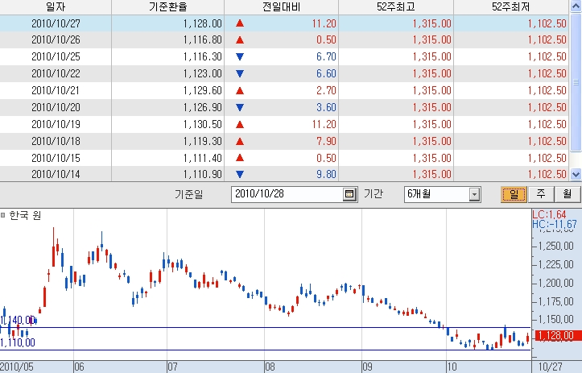The height and width of the screenshot is (373, 582).
Task: Open the calendar picker beside 기준일 date
Action: coord(349,194)
